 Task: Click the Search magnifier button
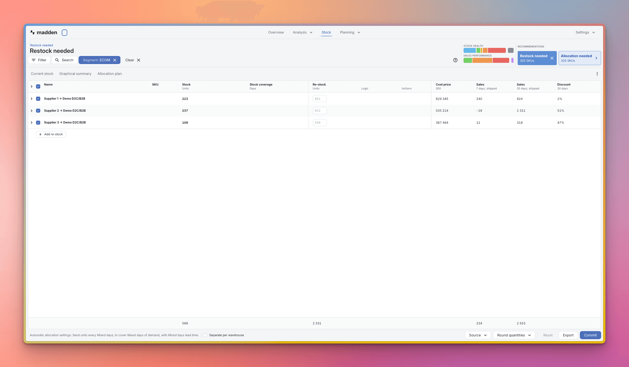click(x=64, y=60)
